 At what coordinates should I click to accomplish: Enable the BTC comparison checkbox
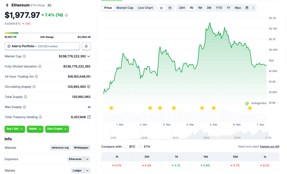tap(126, 146)
